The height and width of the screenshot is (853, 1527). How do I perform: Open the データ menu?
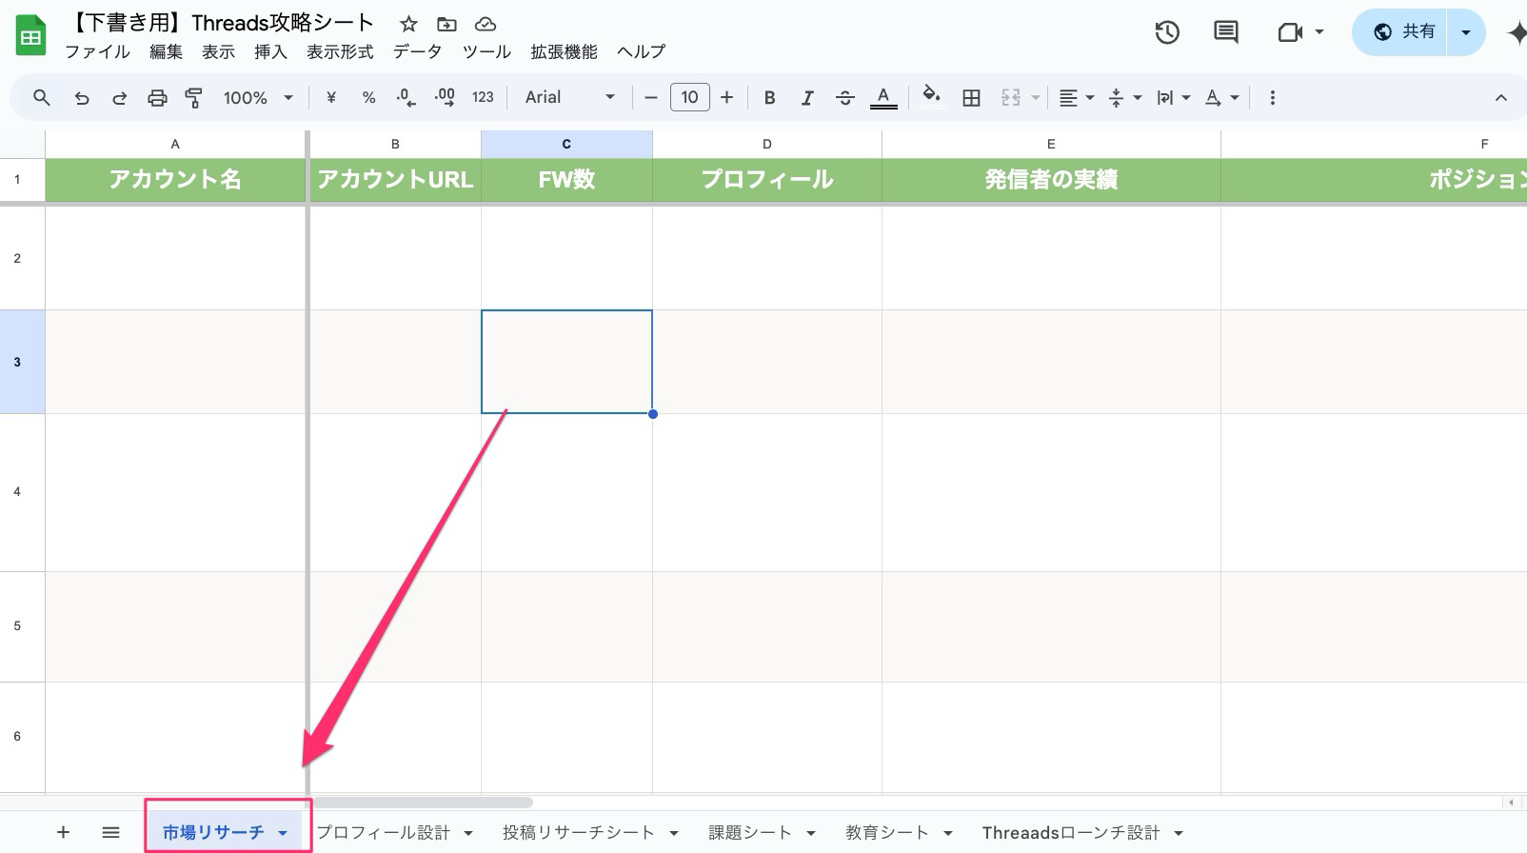click(417, 51)
